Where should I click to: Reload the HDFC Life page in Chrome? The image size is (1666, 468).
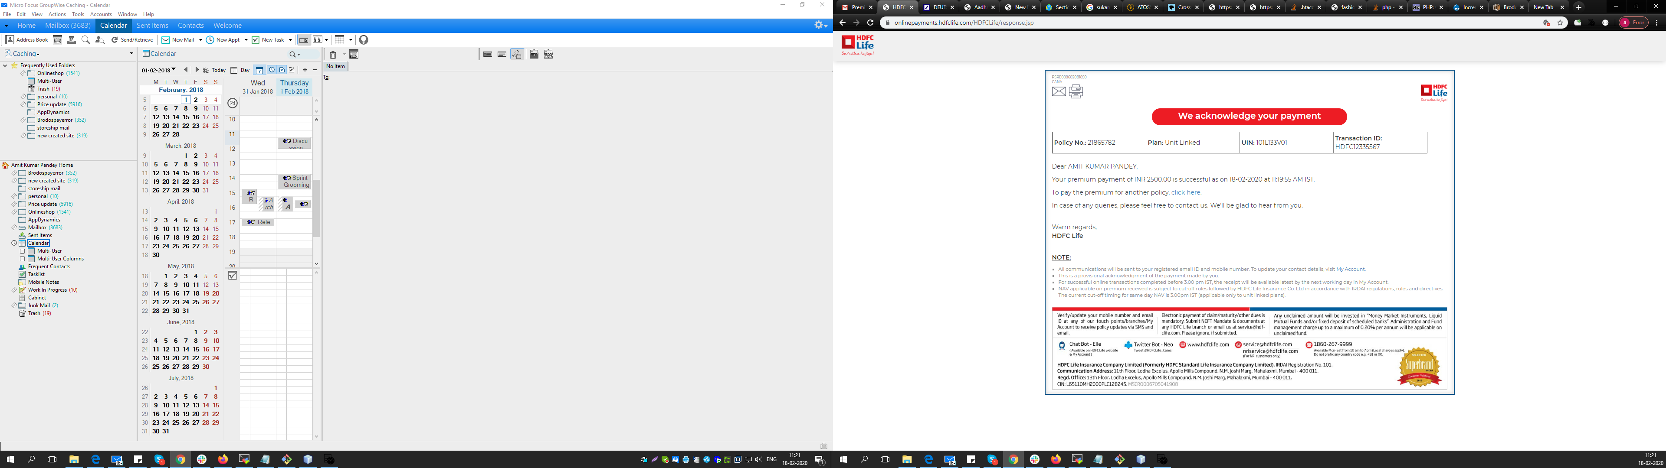870,23
